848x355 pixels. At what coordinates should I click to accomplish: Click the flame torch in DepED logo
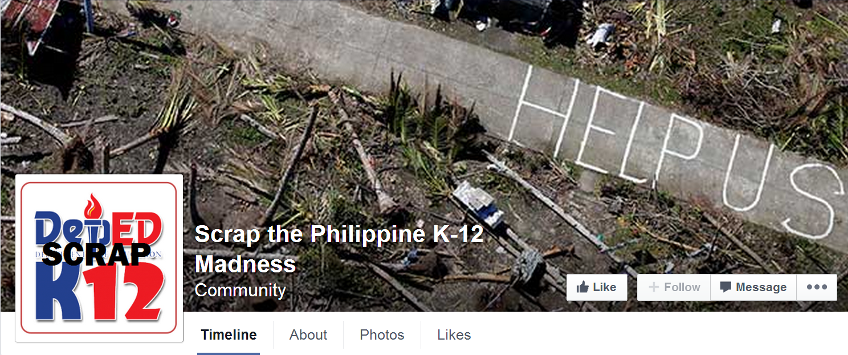click(93, 206)
